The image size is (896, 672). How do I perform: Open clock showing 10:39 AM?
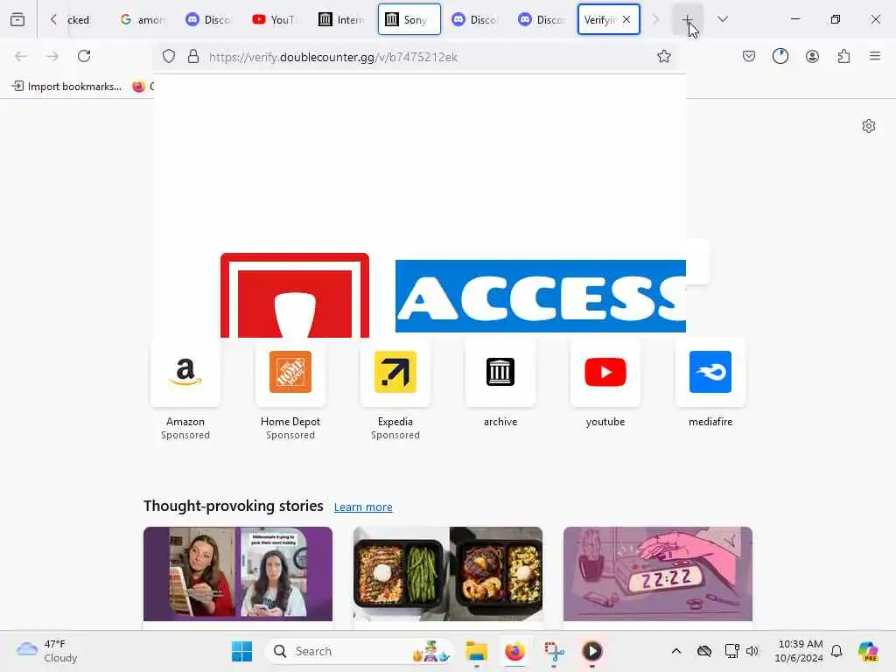coord(799,651)
